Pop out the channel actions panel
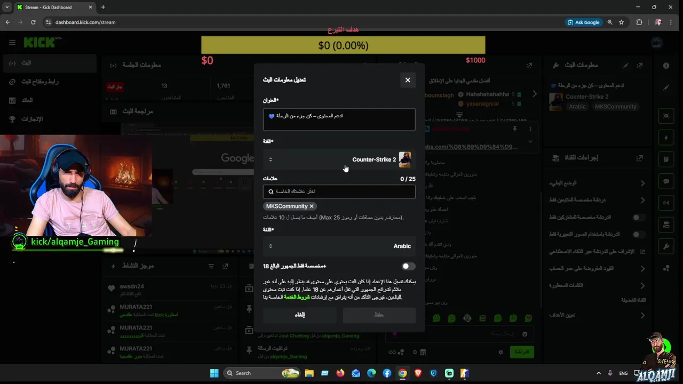 640,158
